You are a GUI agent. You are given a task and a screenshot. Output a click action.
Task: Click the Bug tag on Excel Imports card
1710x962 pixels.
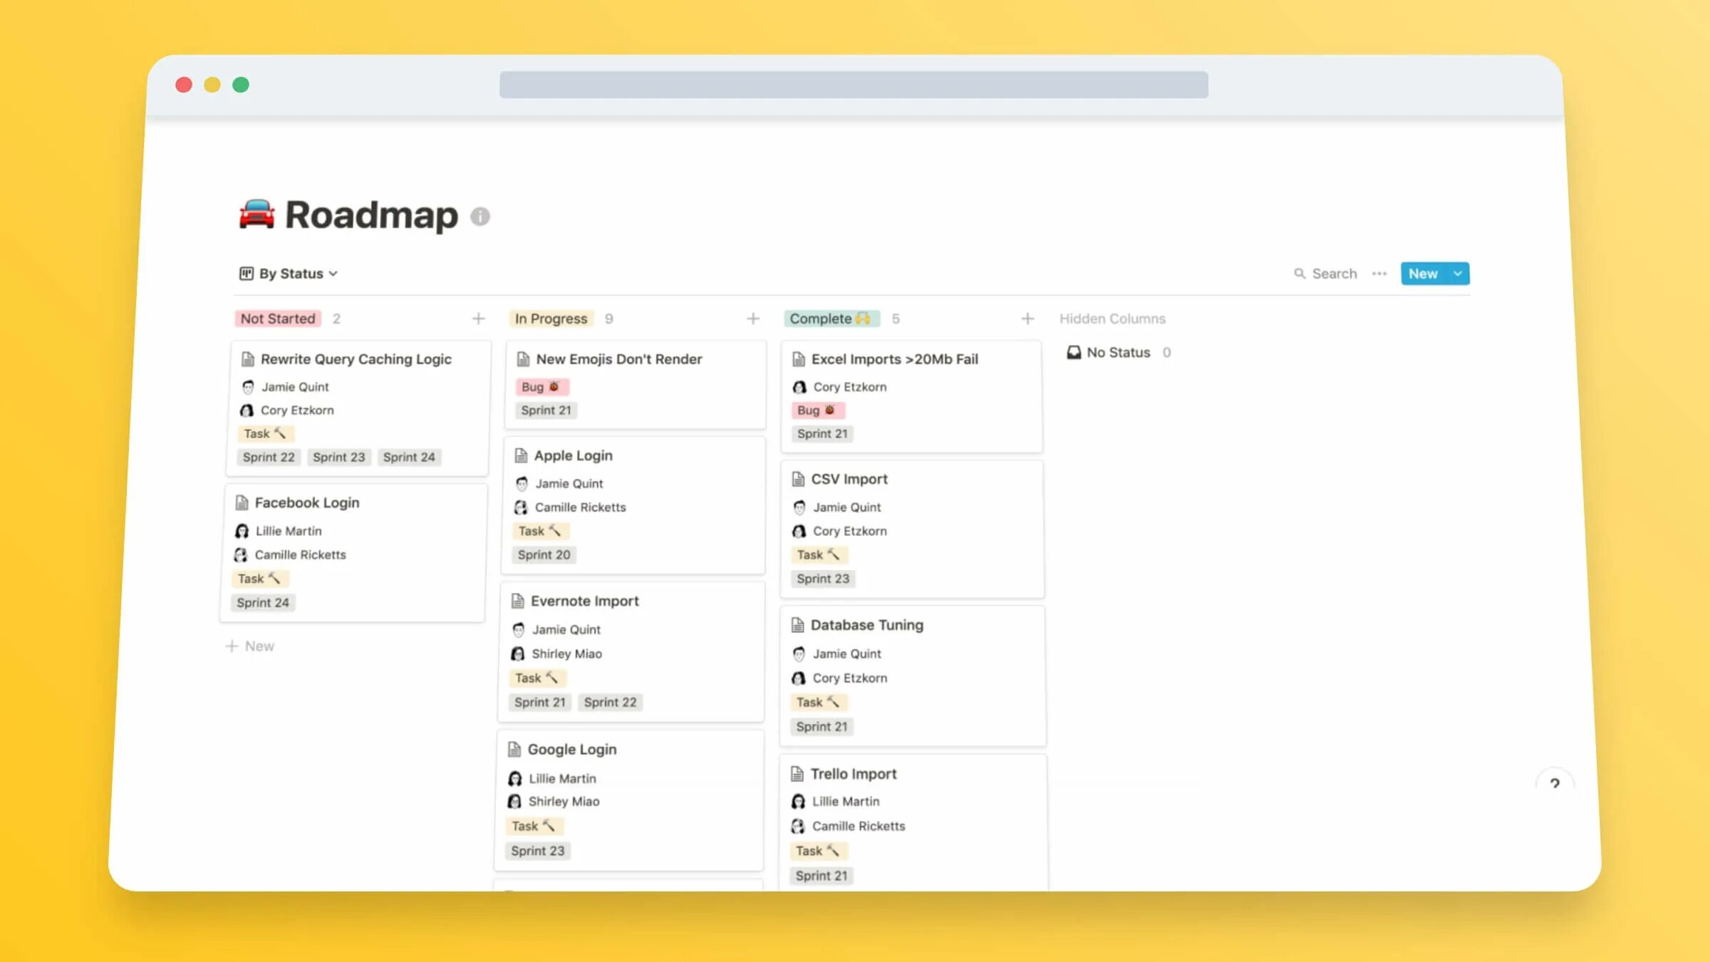click(x=817, y=410)
